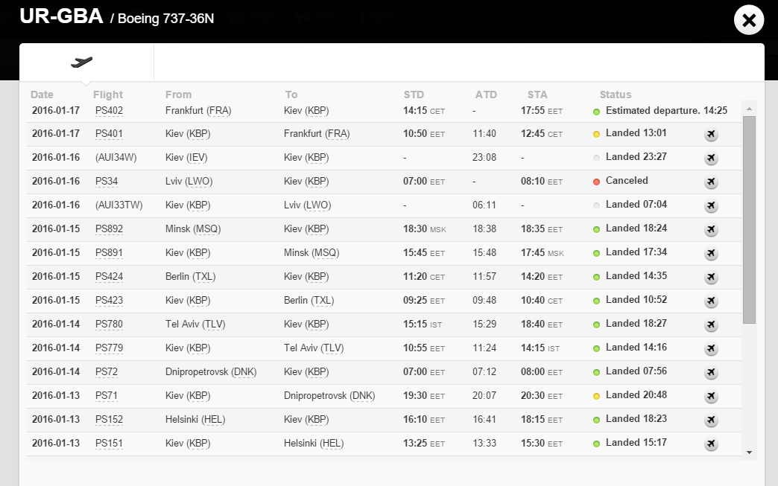Viewport: 778px width, 486px height.
Task: Click playback icon for flight PS401 row
Action: 710,135
